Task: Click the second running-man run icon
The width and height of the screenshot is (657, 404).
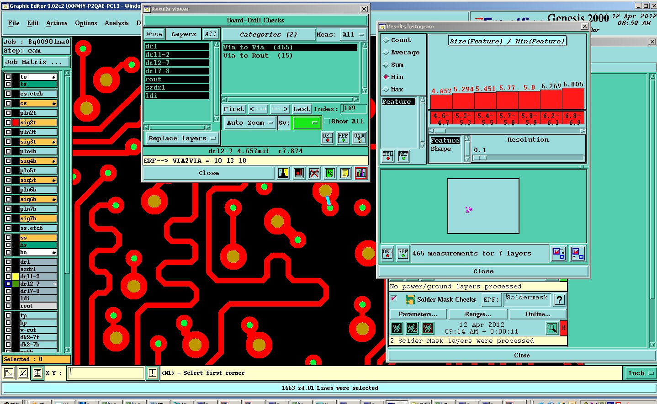Action: [413, 328]
